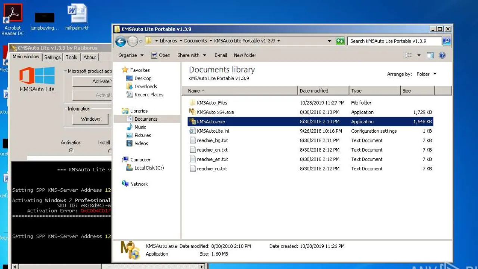Select the KMSAutoLite.ini file icon
This screenshot has height=269, width=478.
[x=192, y=131]
